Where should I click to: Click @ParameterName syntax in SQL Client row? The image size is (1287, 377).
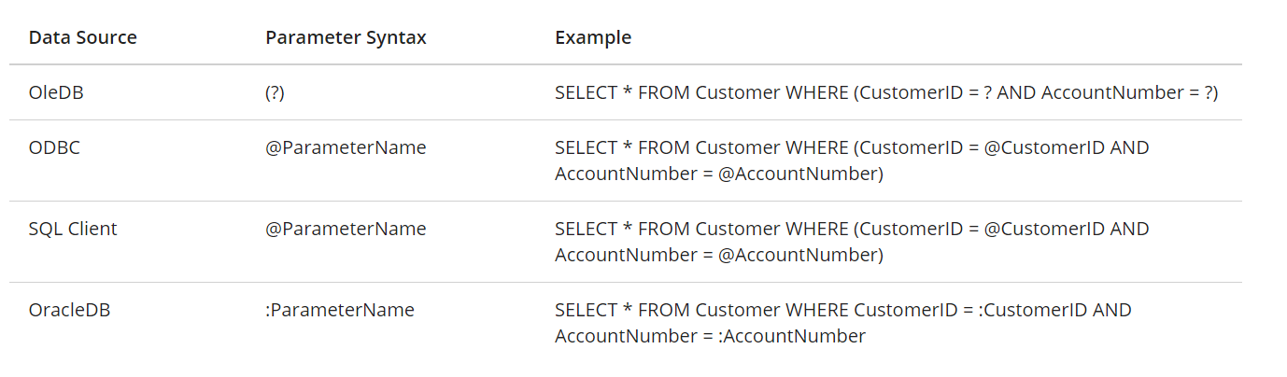coord(346,229)
